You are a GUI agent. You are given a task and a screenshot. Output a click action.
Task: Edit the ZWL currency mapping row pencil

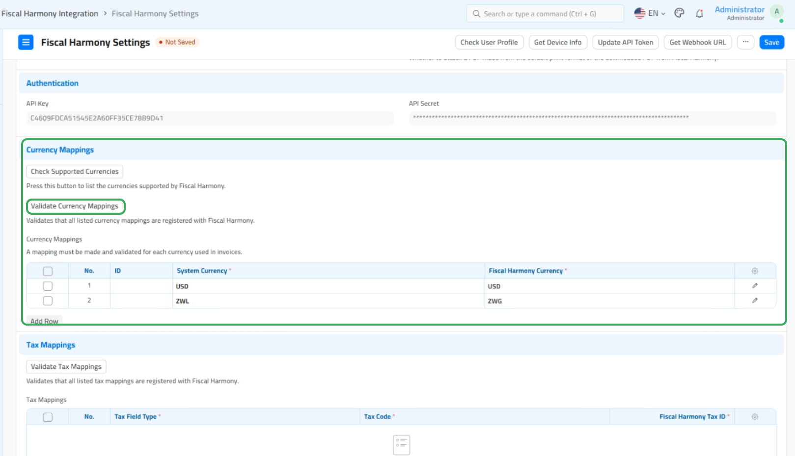tap(755, 301)
